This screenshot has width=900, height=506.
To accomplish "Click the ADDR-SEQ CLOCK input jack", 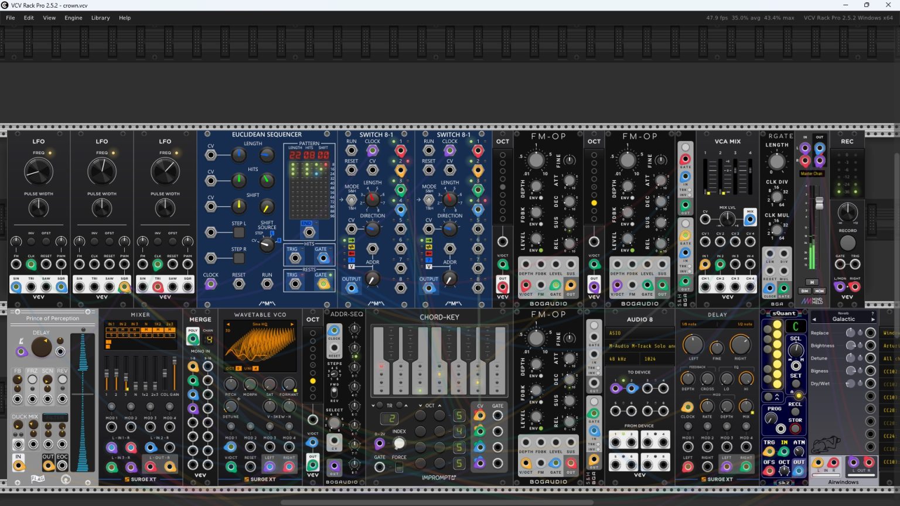I will [334, 331].
